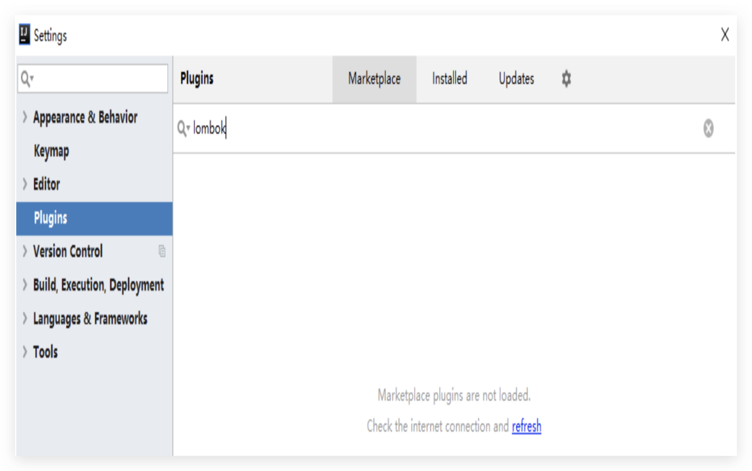The image size is (752, 471).
Task: Expand Languages & Frameworks section
Action: coord(25,318)
